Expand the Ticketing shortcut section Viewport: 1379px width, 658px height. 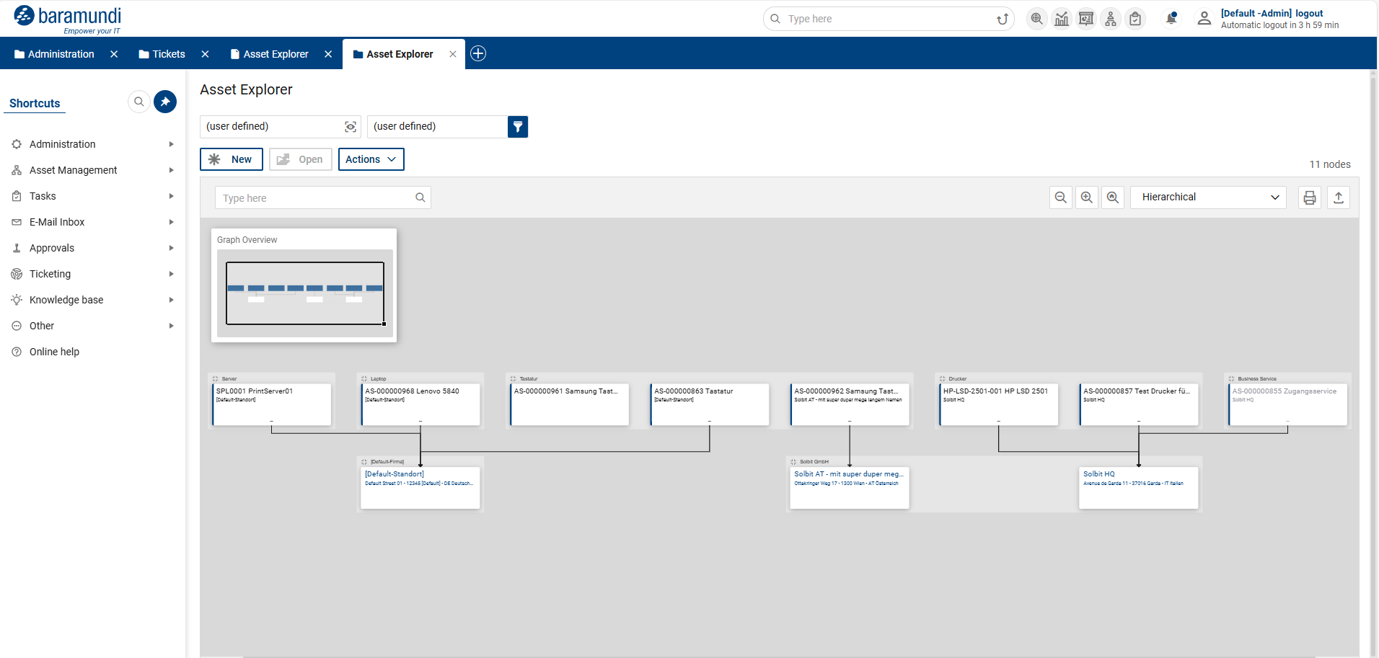point(171,274)
